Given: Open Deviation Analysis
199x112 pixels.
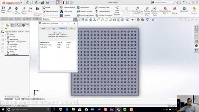Looking at the screenshot, I should (68, 7).
